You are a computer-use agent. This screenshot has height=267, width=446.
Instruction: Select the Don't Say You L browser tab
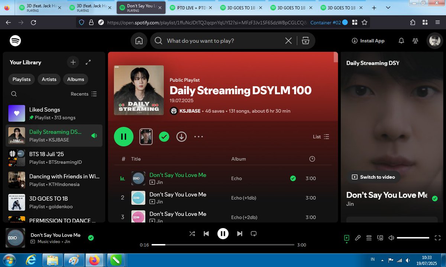141,7
